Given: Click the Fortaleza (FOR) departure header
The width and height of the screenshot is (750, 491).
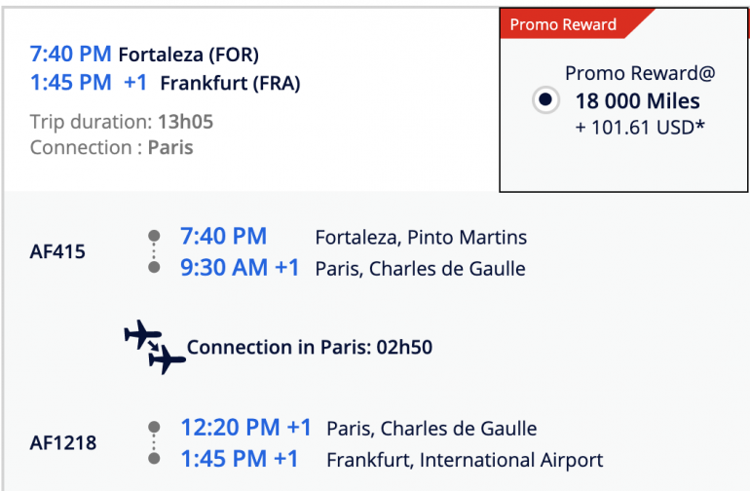Looking at the screenshot, I should 188,54.
